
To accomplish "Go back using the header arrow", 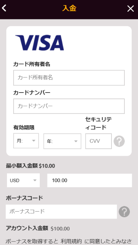I will (4, 8).
